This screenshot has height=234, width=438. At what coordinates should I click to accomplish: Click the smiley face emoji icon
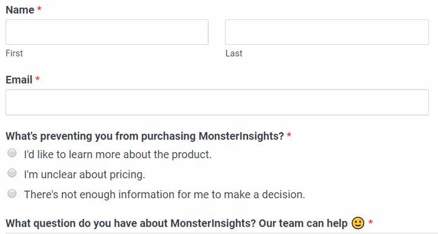pos(358,223)
